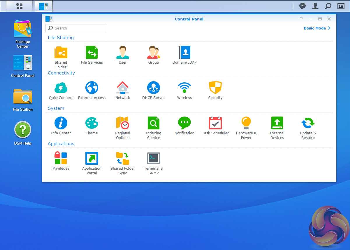Open Hardware & Power settings
The image size is (350, 250).
tap(246, 124)
